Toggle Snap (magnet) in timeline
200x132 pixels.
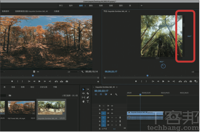[x=101, y=95]
